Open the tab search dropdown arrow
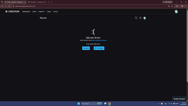 2,2
